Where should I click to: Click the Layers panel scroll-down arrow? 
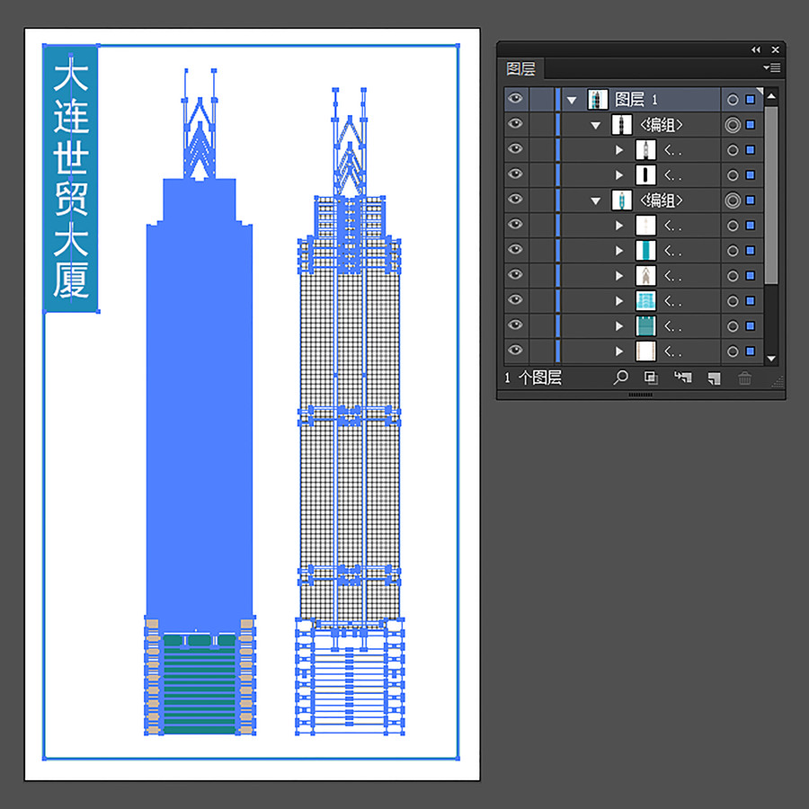[771, 358]
